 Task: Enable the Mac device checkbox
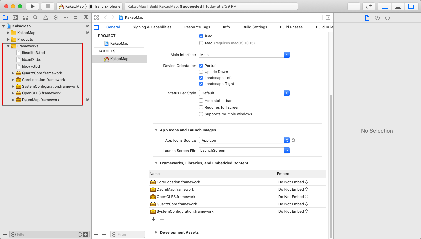pos(201,43)
